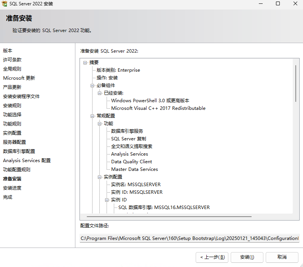Select 功能配置规则 step in sidebar

click(x=17, y=169)
